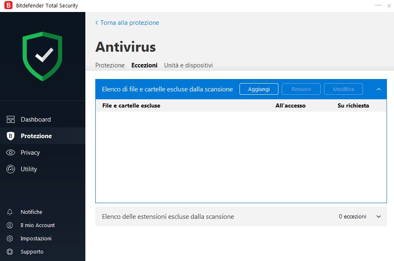Image resolution: width=394 pixels, height=261 pixels.
Task: Click the Il mio Account user icon
Action: pyautogui.click(x=10, y=225)
